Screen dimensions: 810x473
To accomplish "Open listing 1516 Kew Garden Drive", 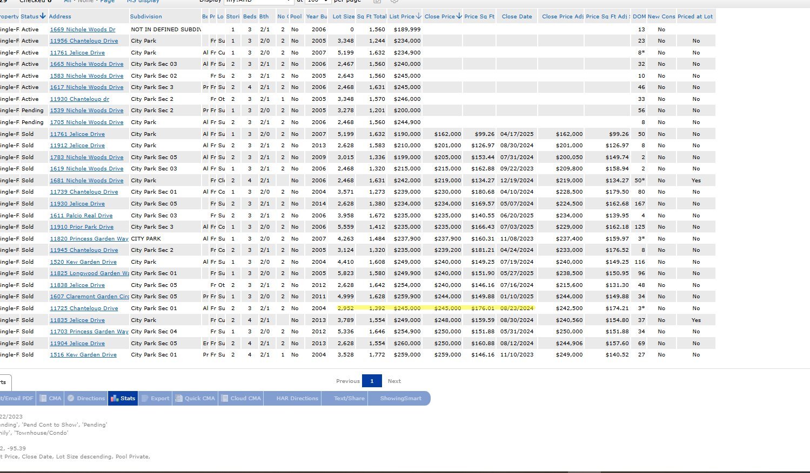I will point(83,355).
